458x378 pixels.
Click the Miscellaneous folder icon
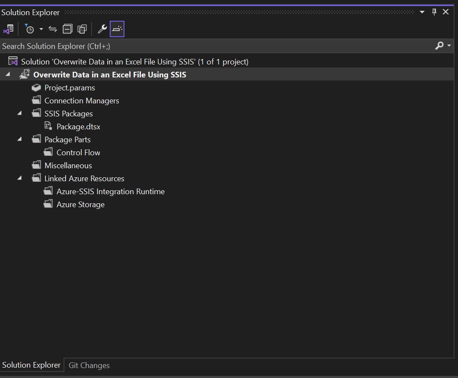coord(36,165)
